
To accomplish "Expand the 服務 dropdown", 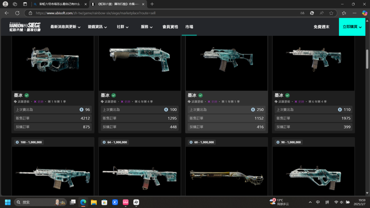I will coord(147,27).
